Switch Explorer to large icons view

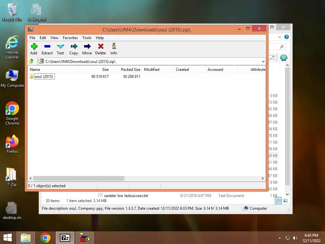click(285, 201)
